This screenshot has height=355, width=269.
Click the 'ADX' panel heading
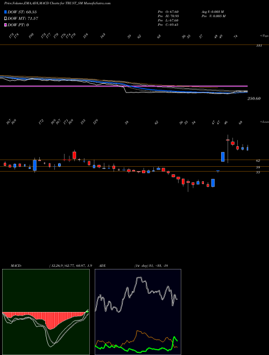(102, 266)
